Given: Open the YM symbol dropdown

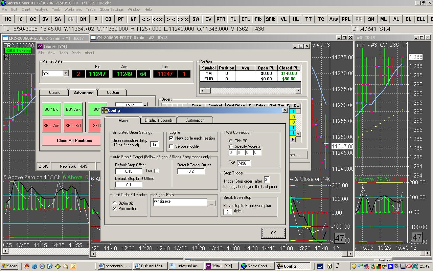Looking at the screenshot, I should pyautogui.click(x=66, y=74).
